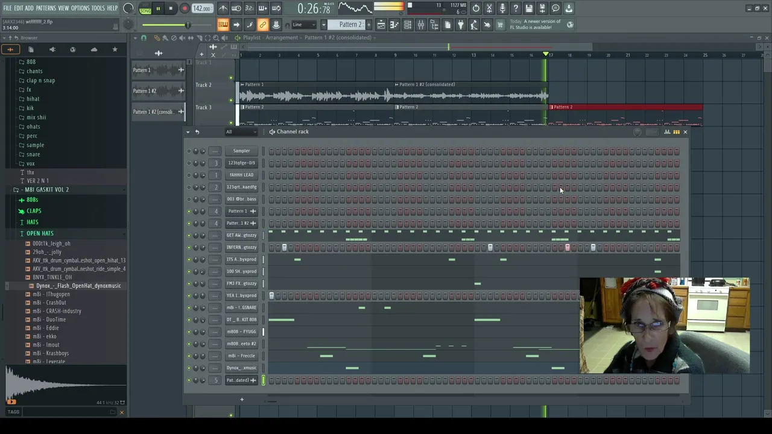This screenshot has height=434, width=772.
Task: Toggle the countdown before recording icon
Action: [249, 8]
